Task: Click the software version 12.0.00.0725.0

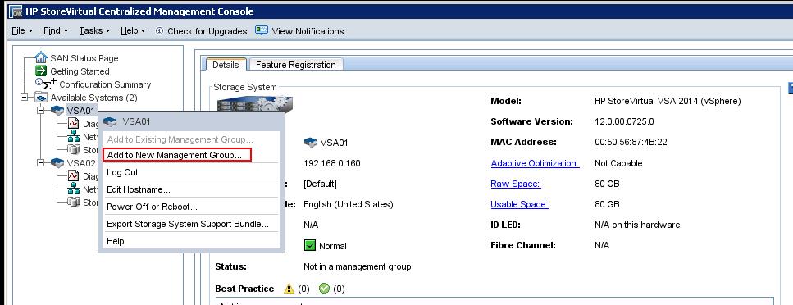Action: click(625, 121)
